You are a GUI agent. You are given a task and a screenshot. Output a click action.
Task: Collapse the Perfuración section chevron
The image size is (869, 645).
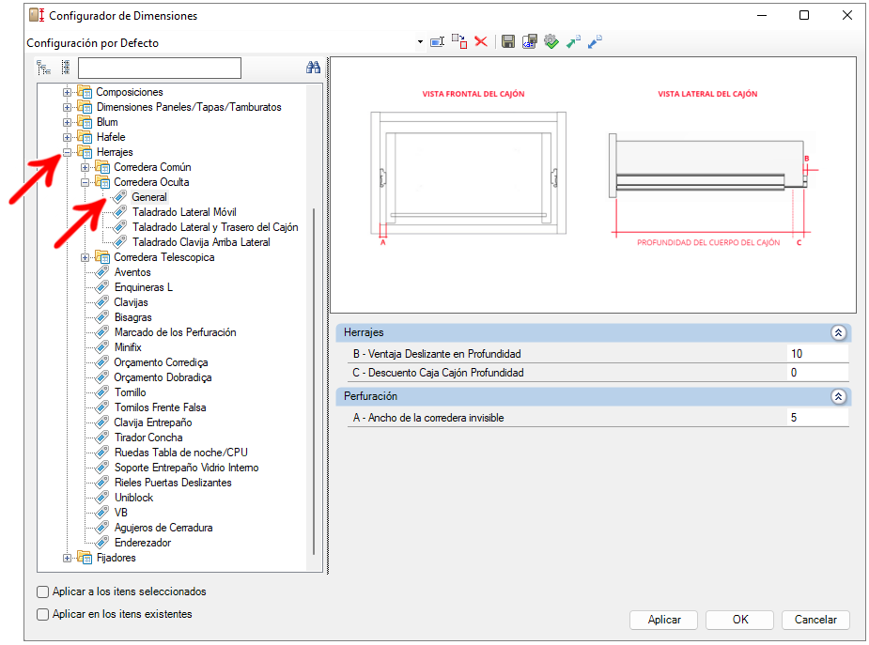tap(838, 396)
